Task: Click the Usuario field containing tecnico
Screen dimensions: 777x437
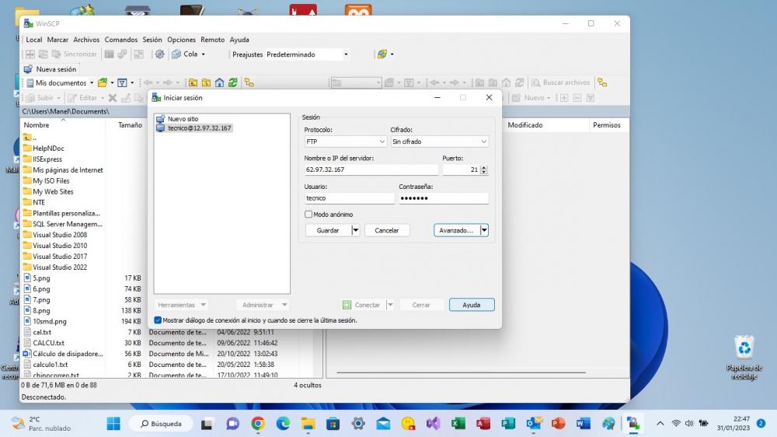Action: tap(350, 198)
